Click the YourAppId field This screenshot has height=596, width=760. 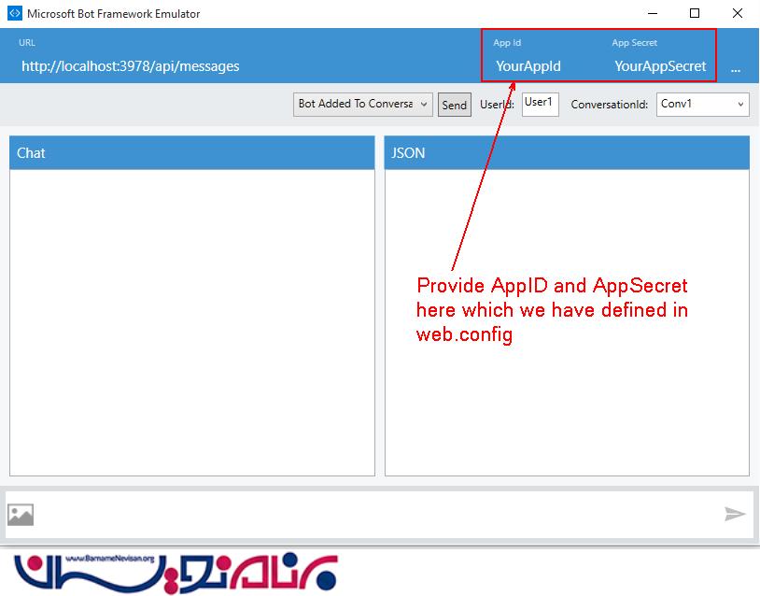(x=528, y=66)
